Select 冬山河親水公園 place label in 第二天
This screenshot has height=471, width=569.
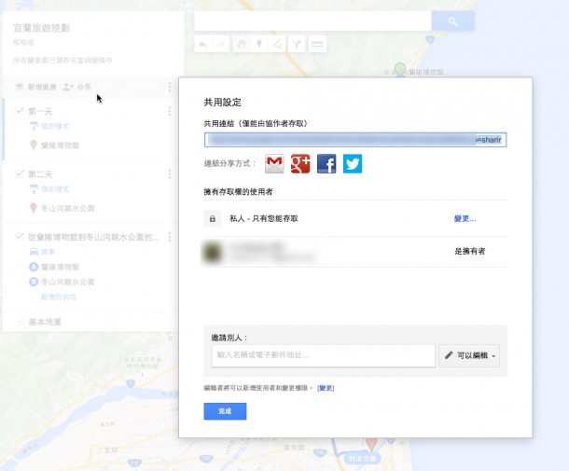(x=67, y=208)
